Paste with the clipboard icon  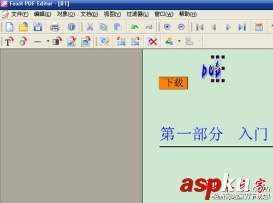click(x=117, y=27)
